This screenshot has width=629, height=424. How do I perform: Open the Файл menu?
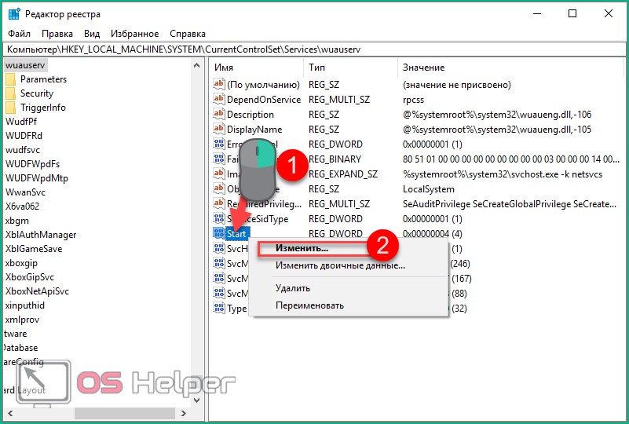pos(19,34)
